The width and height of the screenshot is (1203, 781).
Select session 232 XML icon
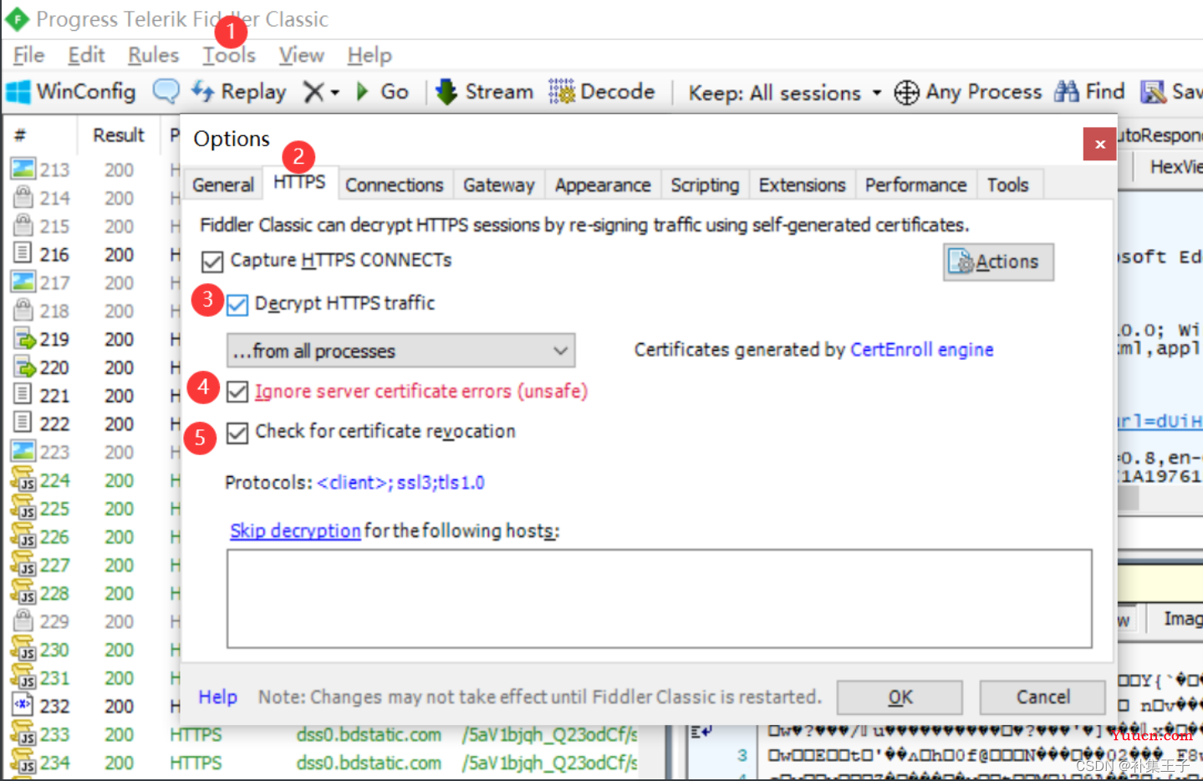point(23,705)
